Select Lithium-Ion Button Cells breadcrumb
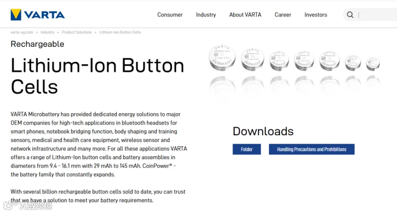Viewport: 397px width, 213px height. [x=120, y=32]
